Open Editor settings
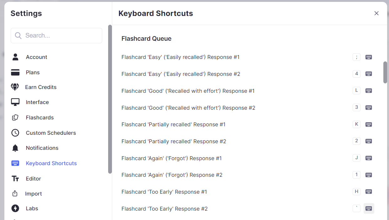The height and width of the screenshot is (220, 389). (33, 179)
